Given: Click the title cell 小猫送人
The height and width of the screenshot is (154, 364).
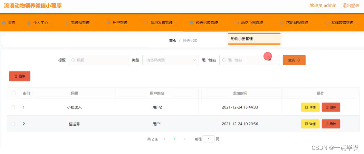Looking at the screenshot, I should click(x=74, y=107).
